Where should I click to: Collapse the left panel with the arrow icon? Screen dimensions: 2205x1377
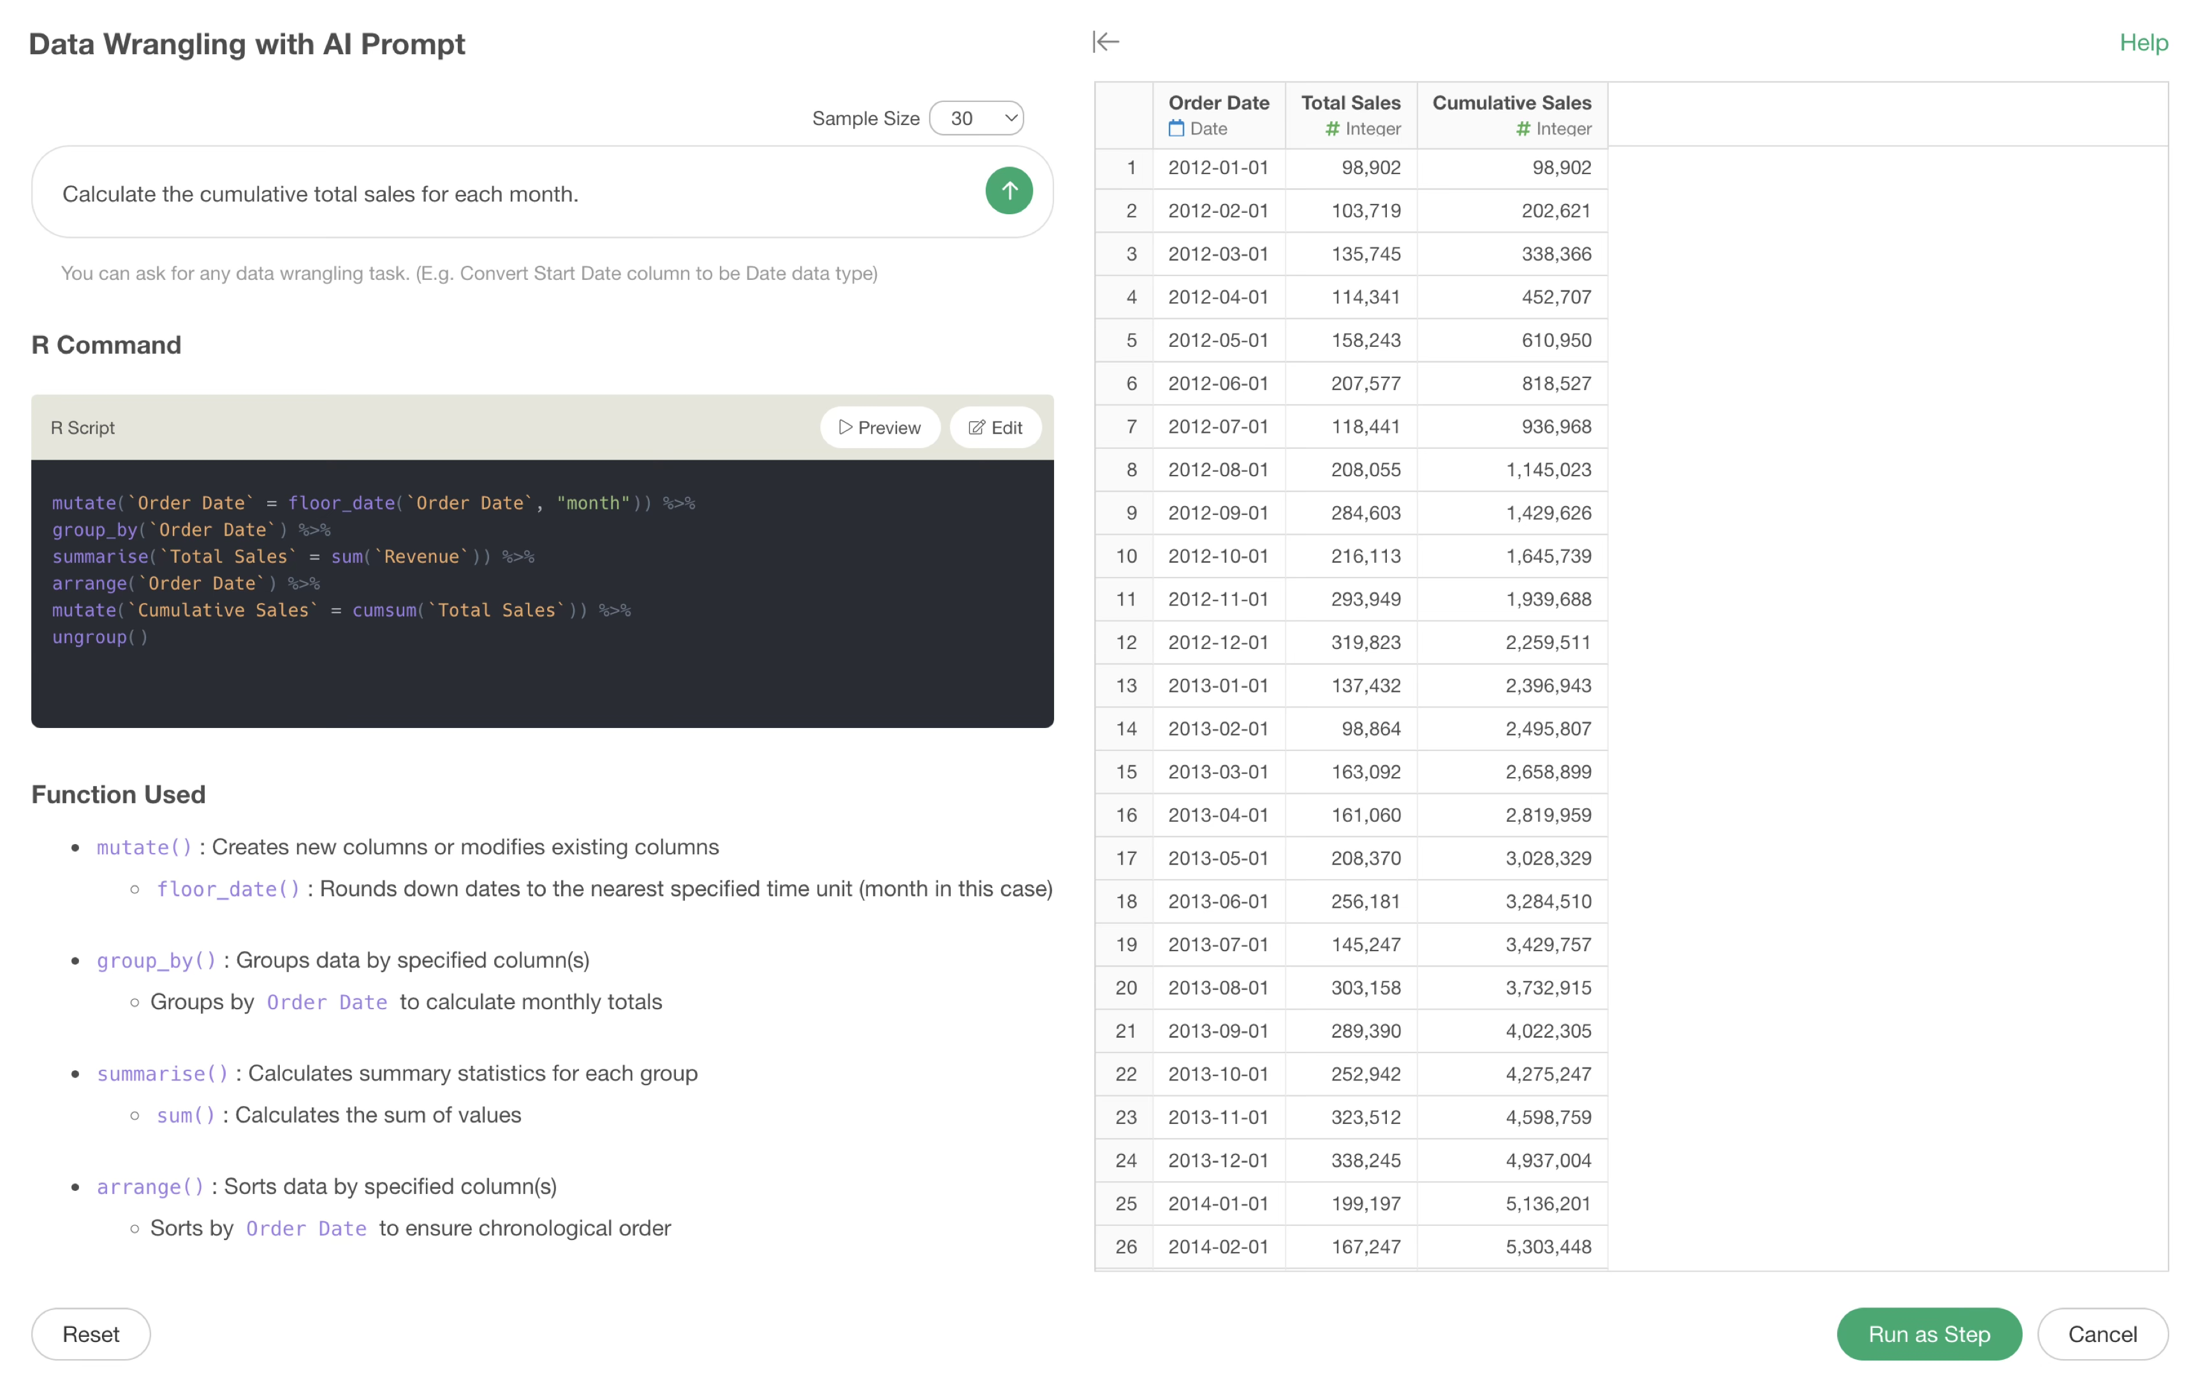coord(1106,42)
